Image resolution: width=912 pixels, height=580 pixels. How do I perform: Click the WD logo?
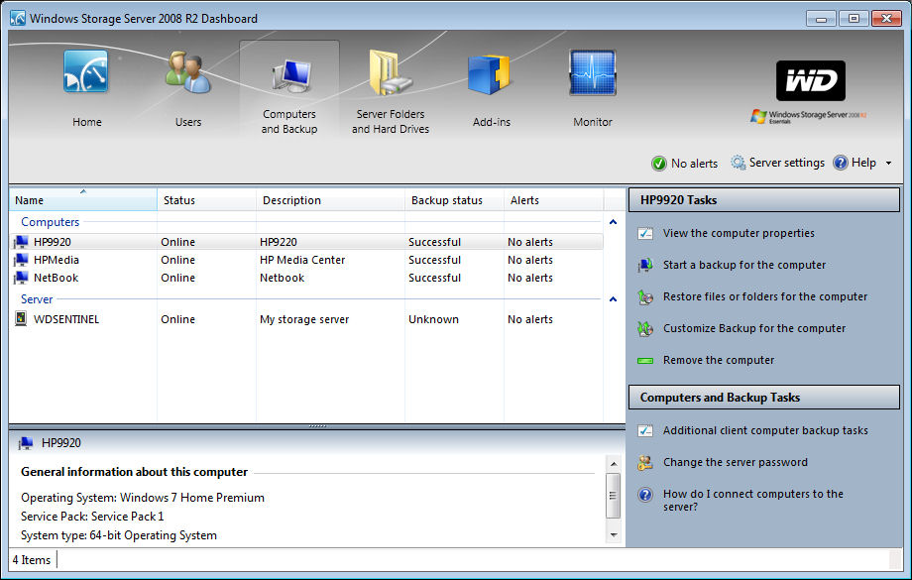pyautogui.click(x=810, y=80)
